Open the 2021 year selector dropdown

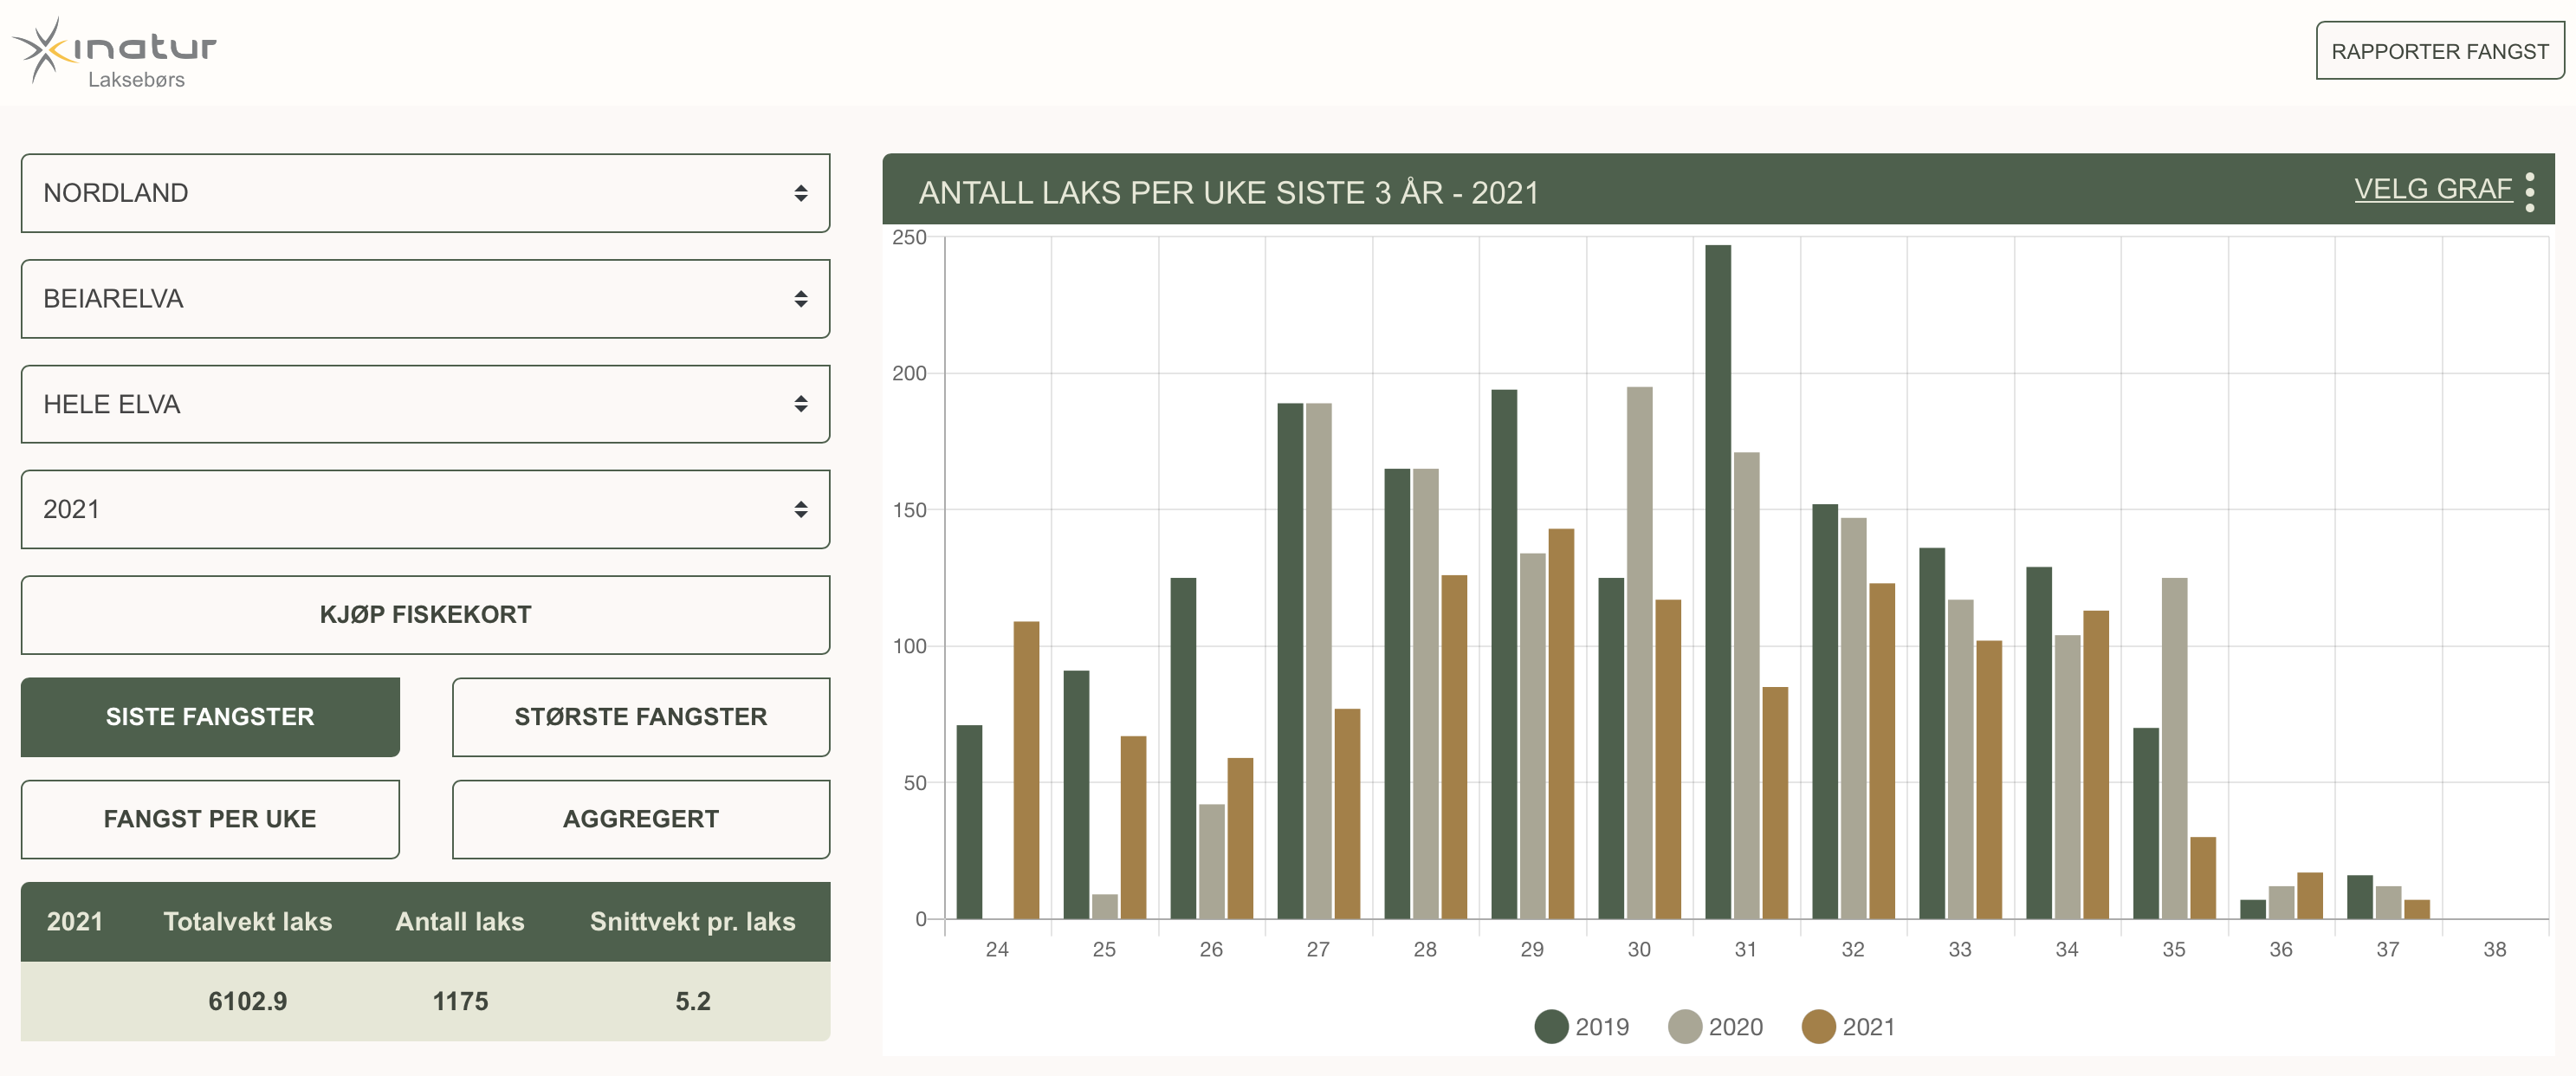(425, 509)
